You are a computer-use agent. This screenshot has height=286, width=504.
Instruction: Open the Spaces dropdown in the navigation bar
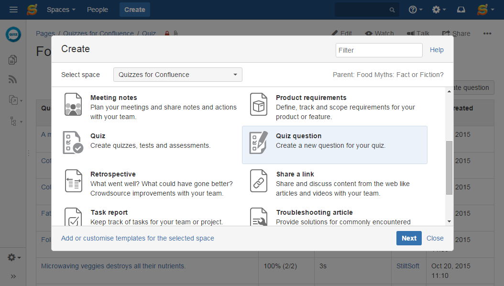pyautogui.click(x=61, y=9)
